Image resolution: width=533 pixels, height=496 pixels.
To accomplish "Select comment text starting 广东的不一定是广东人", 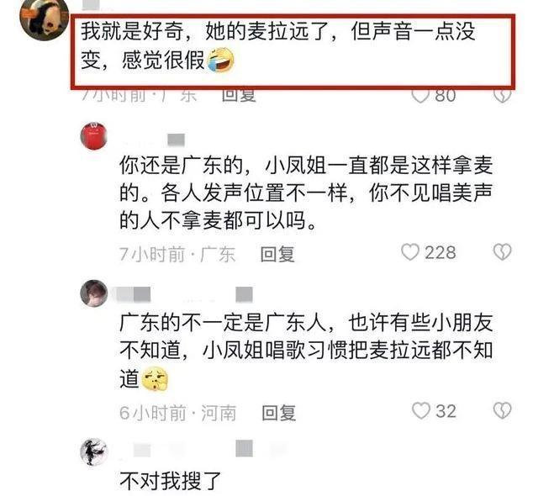I will click(x=306, y=351).
